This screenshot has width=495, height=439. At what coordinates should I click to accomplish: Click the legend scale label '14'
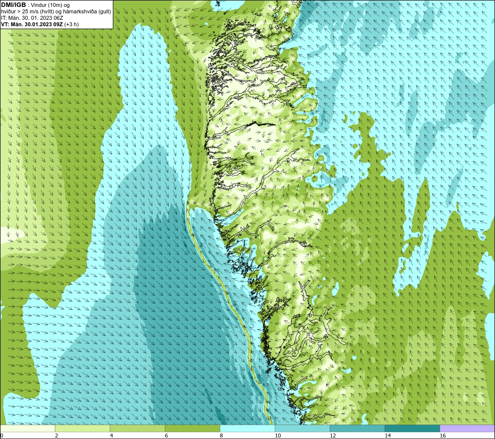pyautogui.click(x=388, y=436)
